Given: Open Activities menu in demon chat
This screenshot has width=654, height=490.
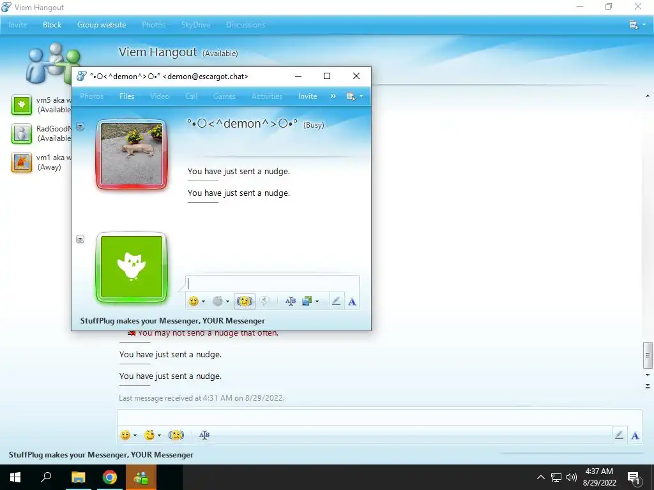Looking at the screenshot, I should coord(267,96).
